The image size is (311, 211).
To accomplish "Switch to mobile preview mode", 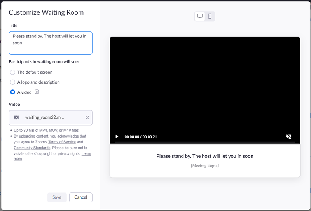I will click(x=210, y=16).
